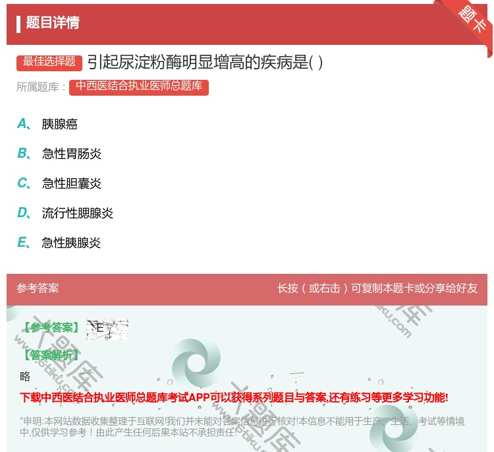Choose option C 急性胆囊炎
Image resolution: width=494 pixels, height=452 pixels.
coord(71,183)
